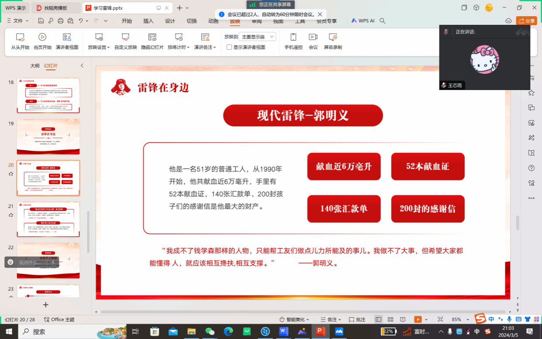Start screen recording (屏幕录制)
Screen dimensions: 542x339
[333, 41]
